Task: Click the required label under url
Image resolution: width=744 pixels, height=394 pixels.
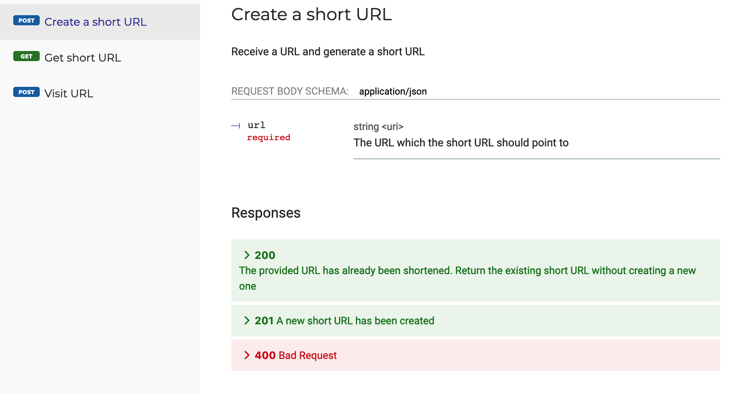Action: coord(269,137)
